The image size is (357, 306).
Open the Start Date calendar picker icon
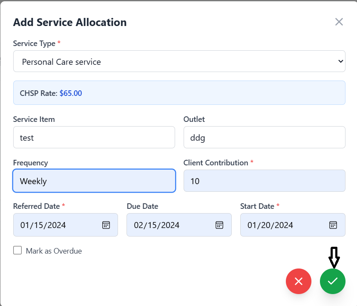333,225
